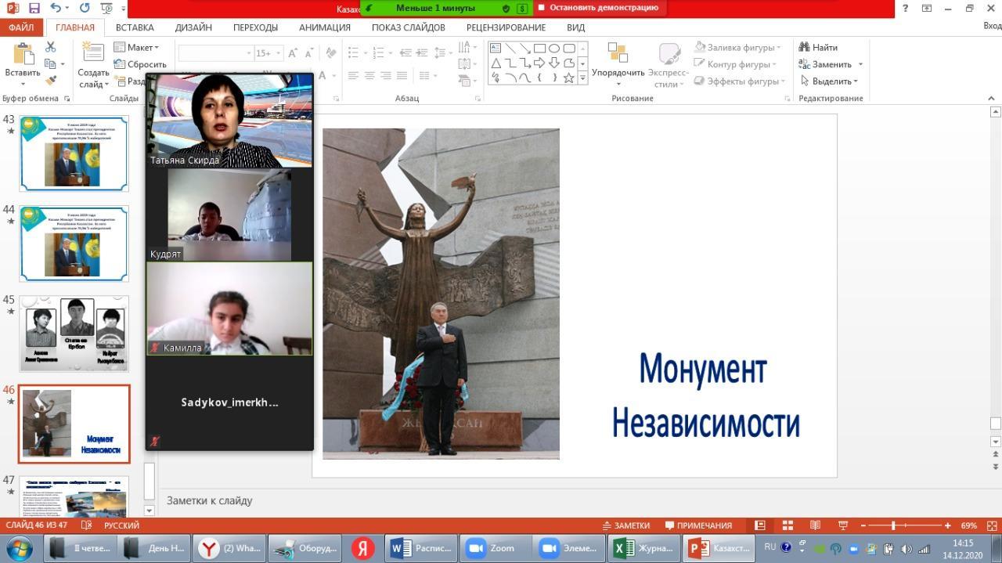Screen dimensions: 1002x563
Task: Switch to reading view icon
Action: [815, 525]
